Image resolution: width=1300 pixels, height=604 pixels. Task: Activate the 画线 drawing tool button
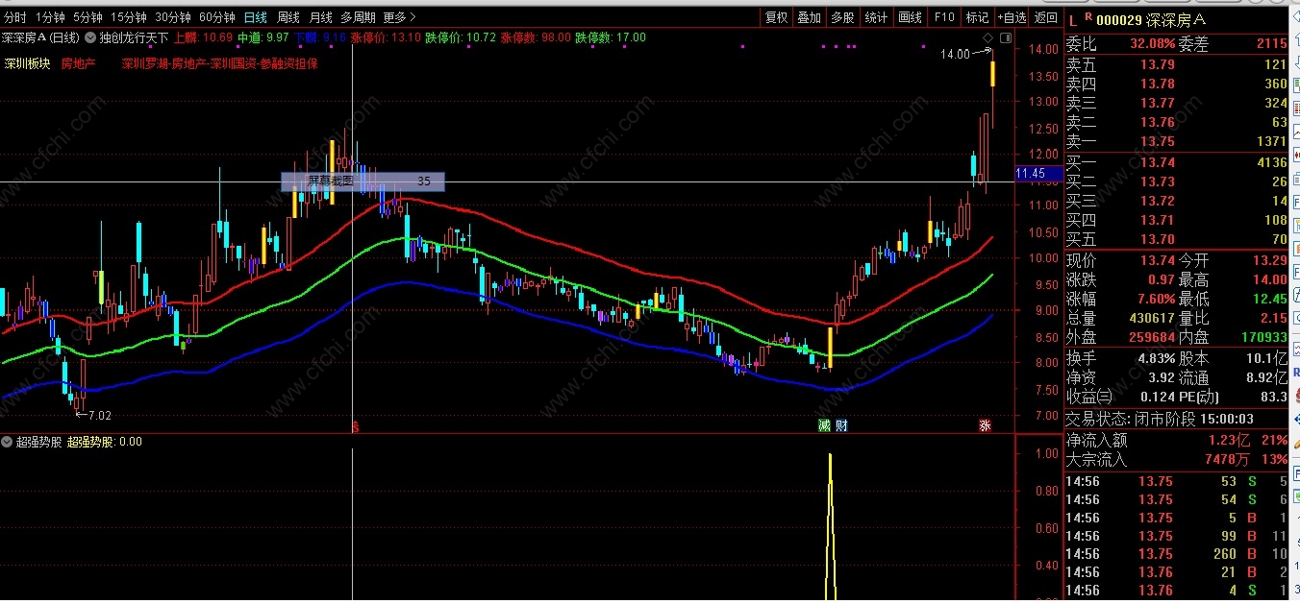tap(910, 17)
